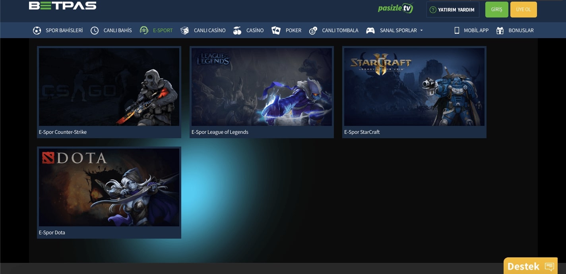Select the StarCraft game thumbnail

(414, 87)
